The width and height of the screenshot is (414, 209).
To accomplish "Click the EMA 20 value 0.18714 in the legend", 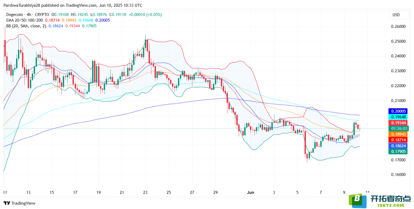I will coord(52,20).
